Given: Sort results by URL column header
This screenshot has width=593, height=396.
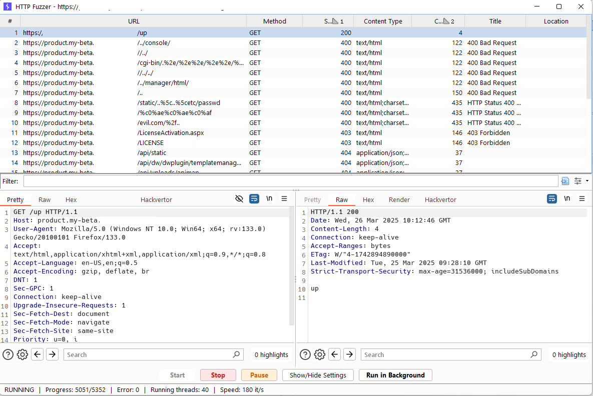Looking at the screenshot, I should (134, 21).
